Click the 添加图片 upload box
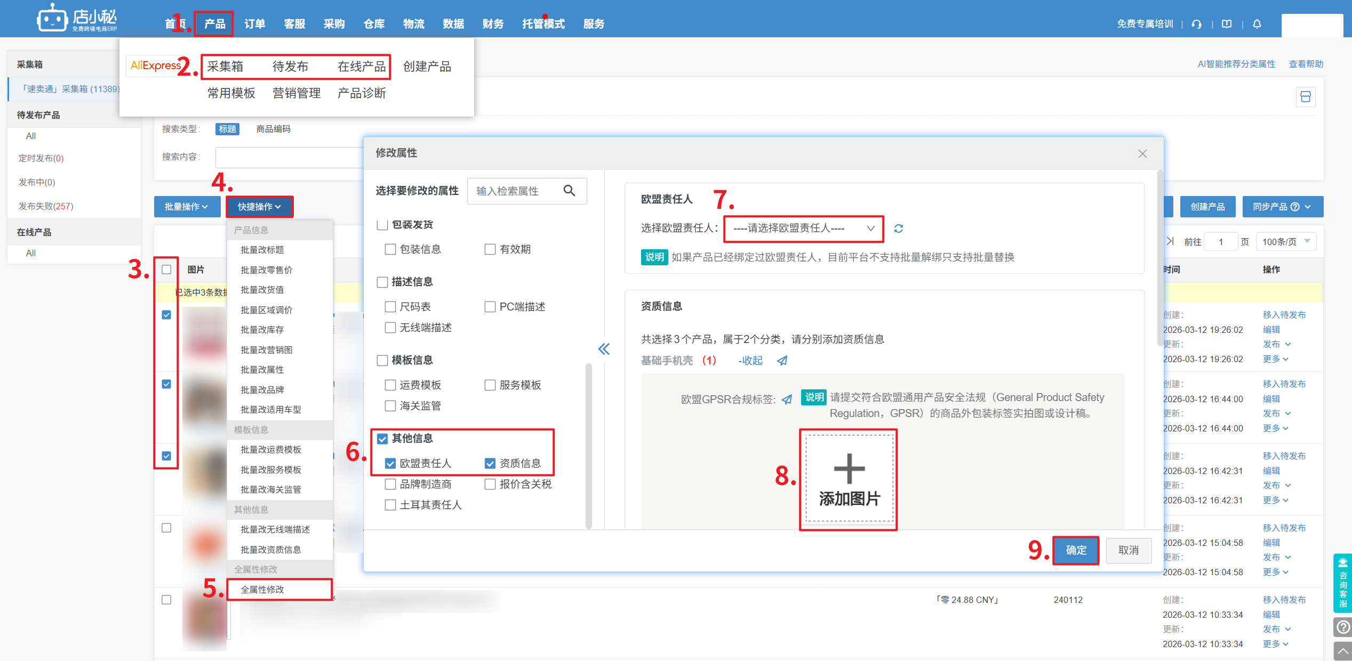This screenshot has height=661, width=1352. point(849,479)
